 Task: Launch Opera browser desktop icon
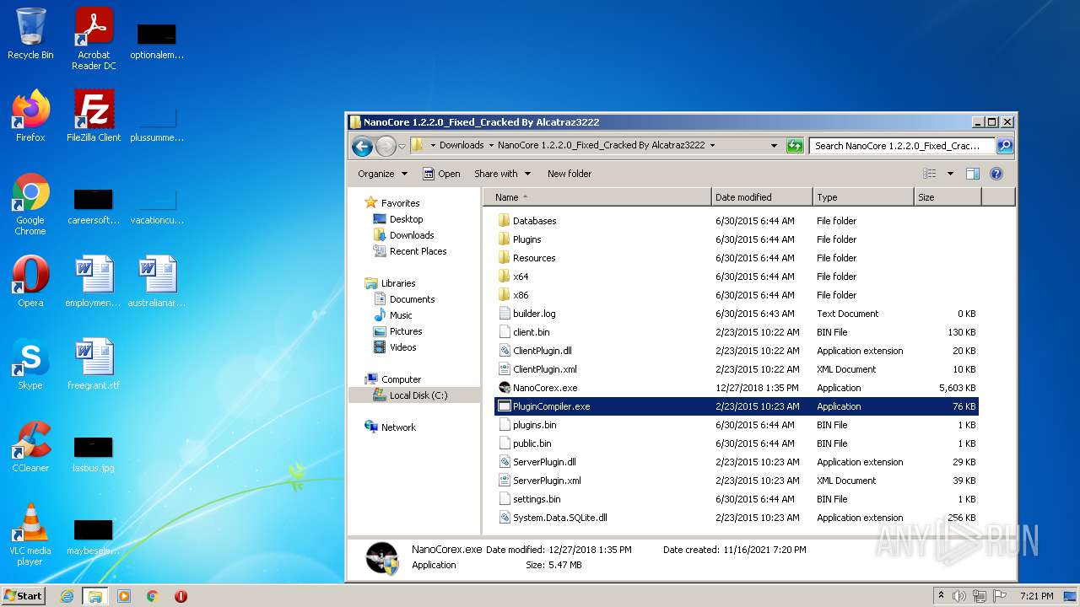pos(30,282)
